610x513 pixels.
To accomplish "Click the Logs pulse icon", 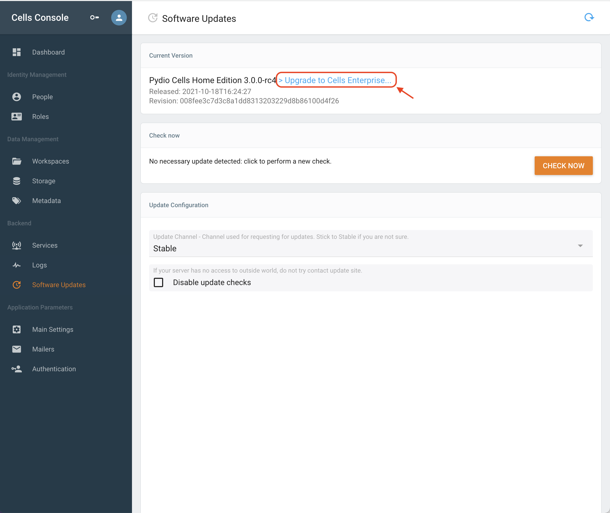I will (x=17, y=265).
